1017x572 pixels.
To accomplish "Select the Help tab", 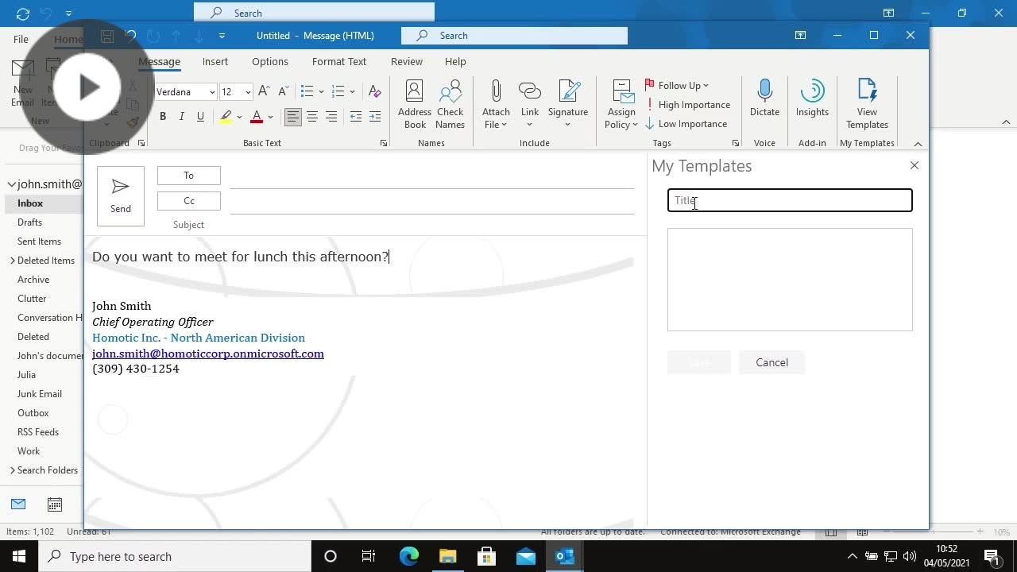I will (455, 61).
